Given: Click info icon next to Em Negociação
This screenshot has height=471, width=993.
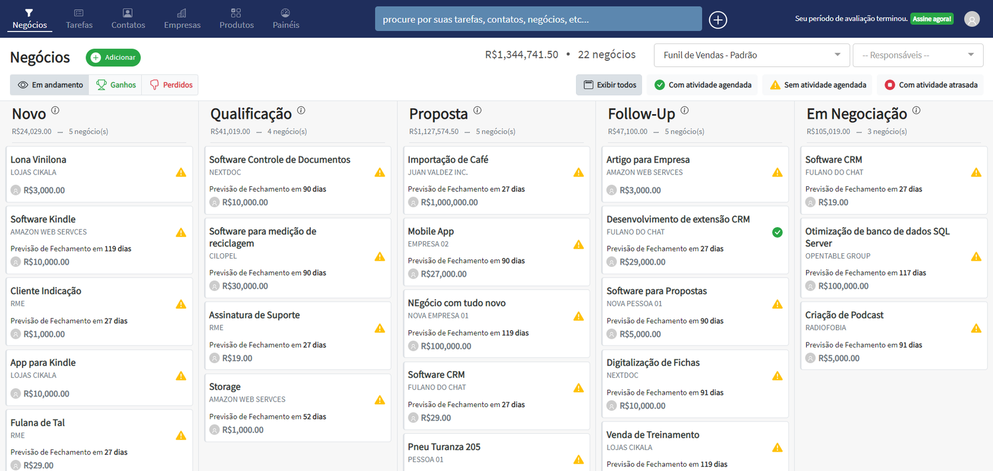Looking at the screenshot, I should (917, 110).
